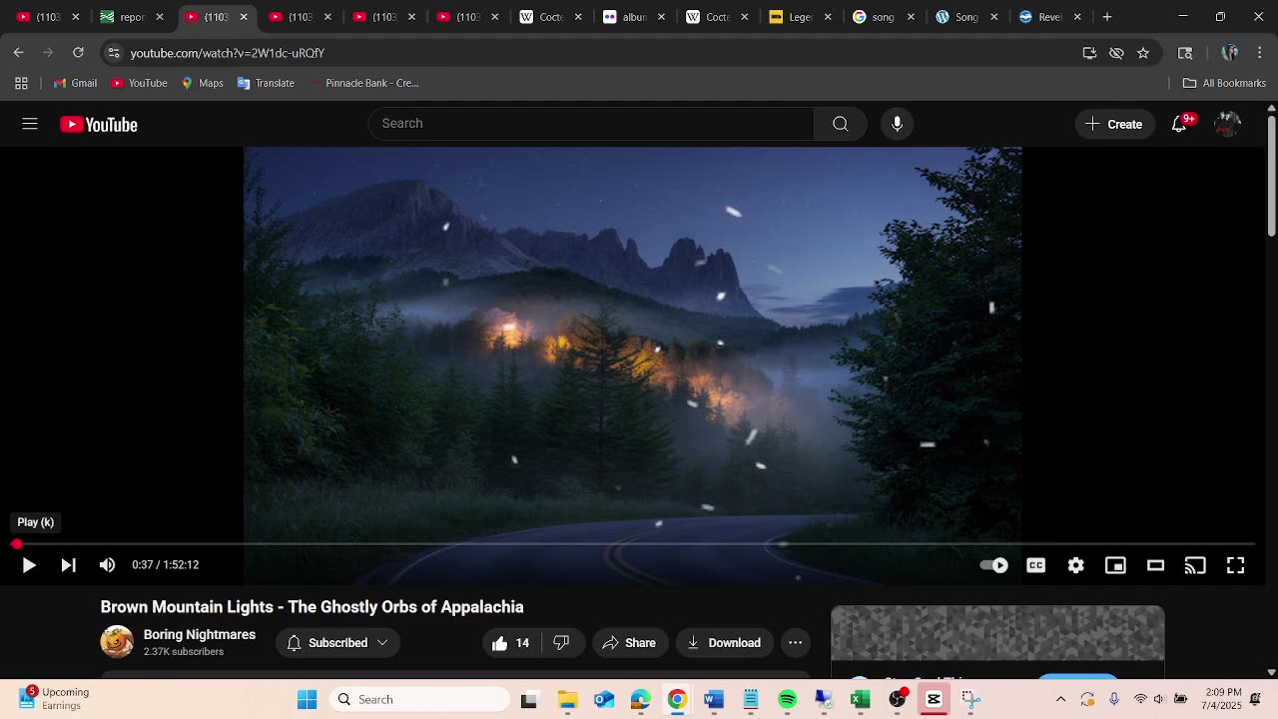This screenshot has width=1278, height=719.
Task: Open more actions ellipsis menu
Action: 795,643
